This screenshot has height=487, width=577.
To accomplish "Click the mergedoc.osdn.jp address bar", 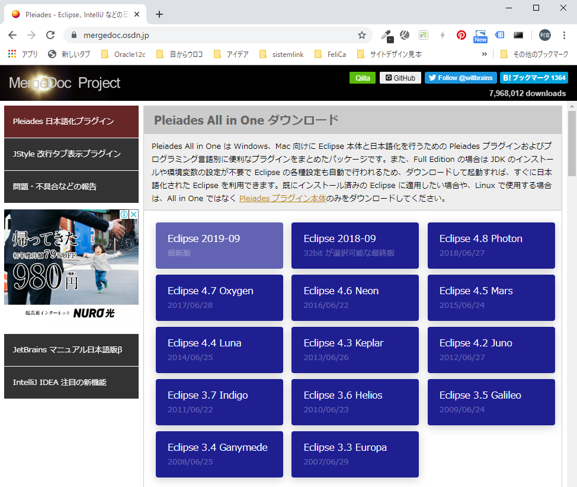I will [x=217, y=35].
